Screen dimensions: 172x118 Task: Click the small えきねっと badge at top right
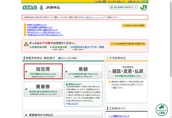145,1
